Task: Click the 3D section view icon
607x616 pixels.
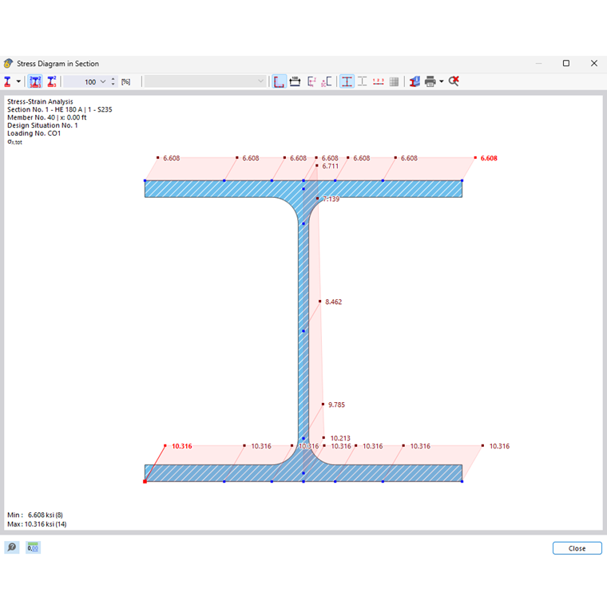Action: [415, 81]
